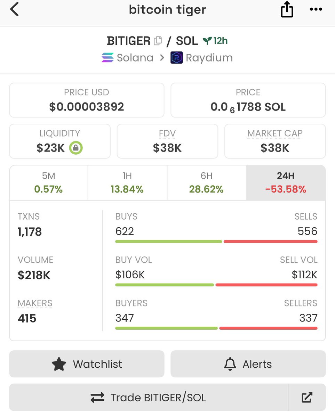Click the TXNS value 1,178
The image size is (335, 417).
click(30, 232)
